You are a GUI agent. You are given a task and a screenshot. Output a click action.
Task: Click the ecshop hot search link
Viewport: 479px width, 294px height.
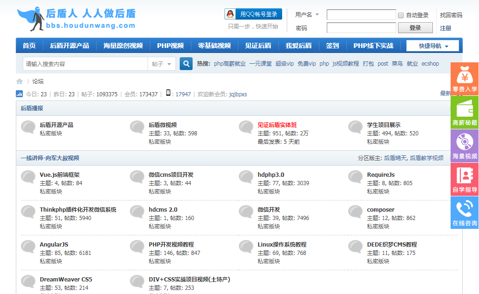430,64
